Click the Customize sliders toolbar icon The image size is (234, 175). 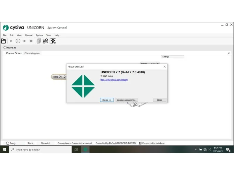45,41
